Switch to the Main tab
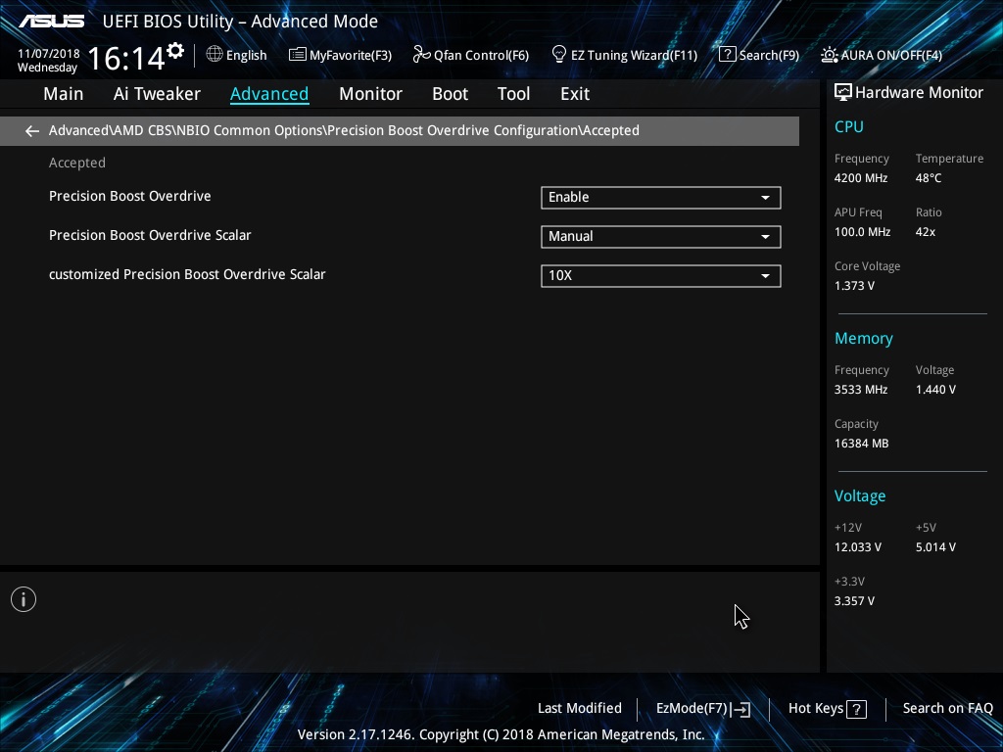 64,94
